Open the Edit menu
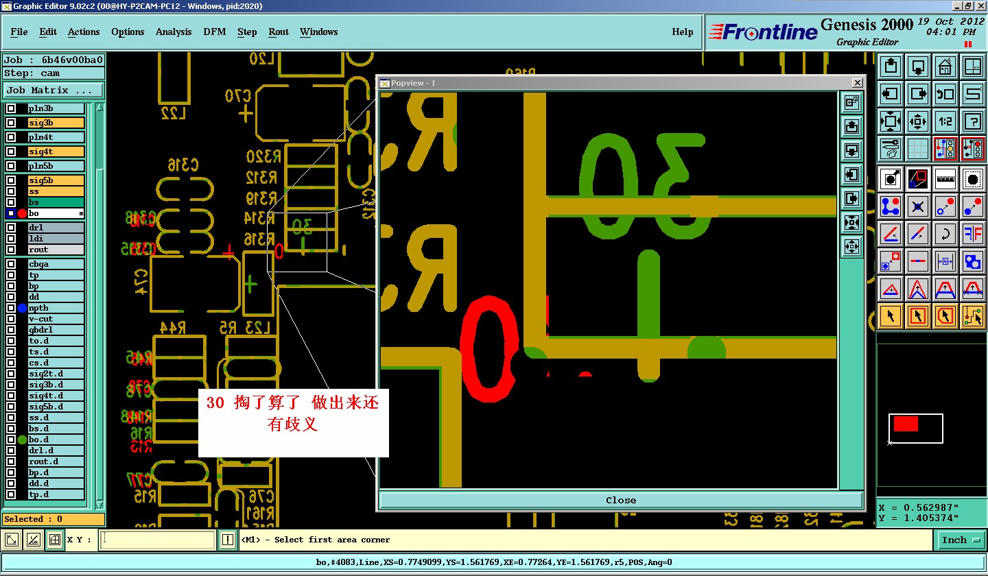 coord(48,32)
